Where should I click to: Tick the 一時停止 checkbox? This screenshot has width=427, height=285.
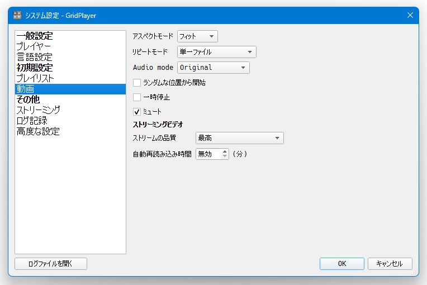137,97
